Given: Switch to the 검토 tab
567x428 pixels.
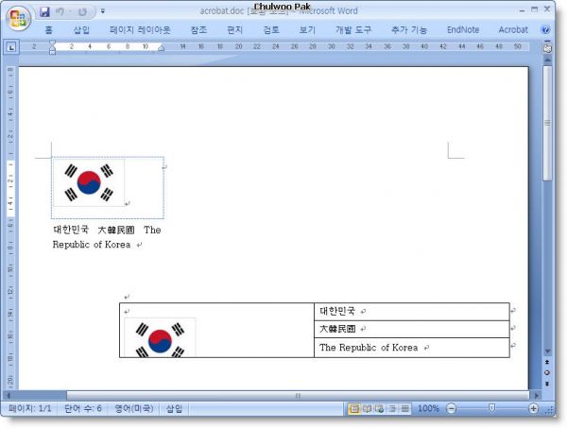Looking at the screenshot, I should [271, 30].
